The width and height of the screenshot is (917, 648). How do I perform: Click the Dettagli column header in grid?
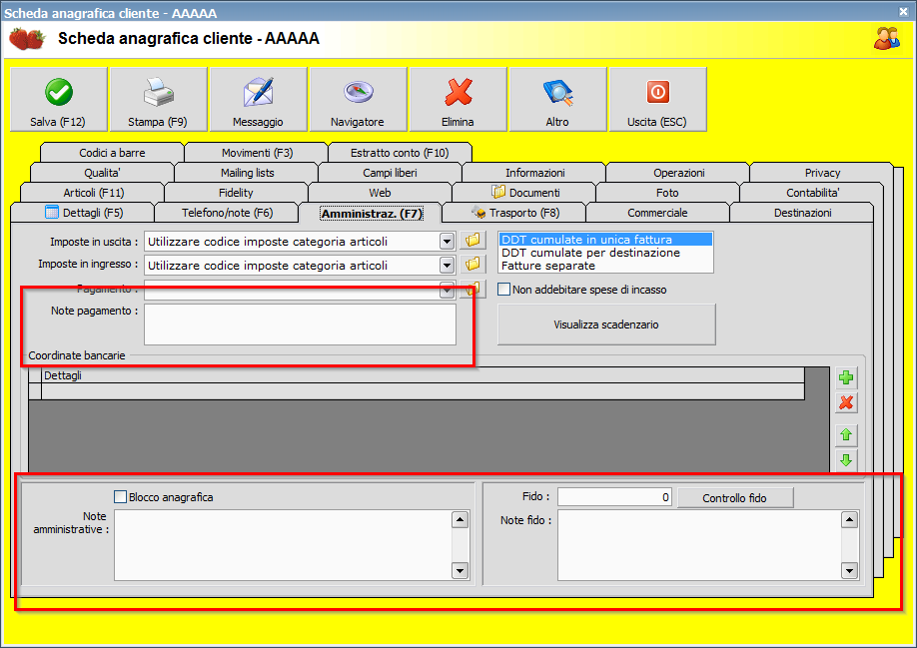pos(423,375)
